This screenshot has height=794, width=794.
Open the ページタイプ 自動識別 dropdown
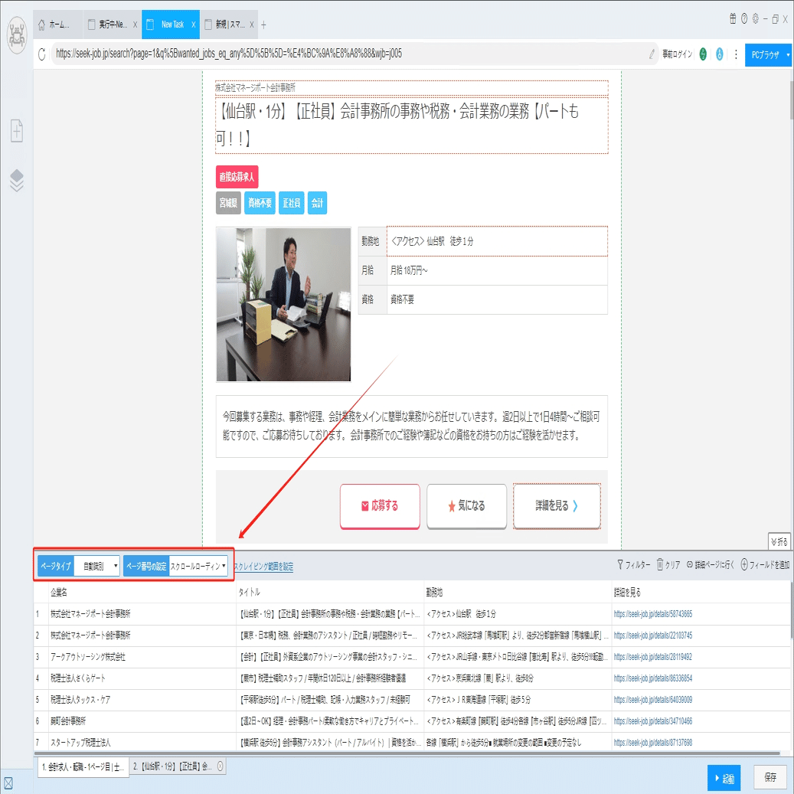click(97, 566)
